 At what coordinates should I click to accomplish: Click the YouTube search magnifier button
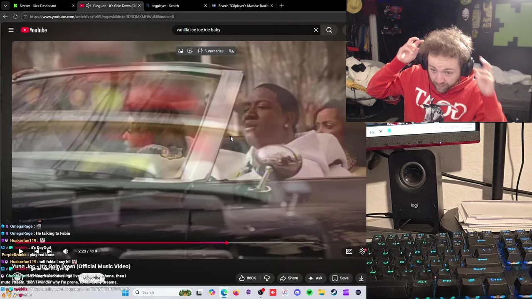(329, 30)
